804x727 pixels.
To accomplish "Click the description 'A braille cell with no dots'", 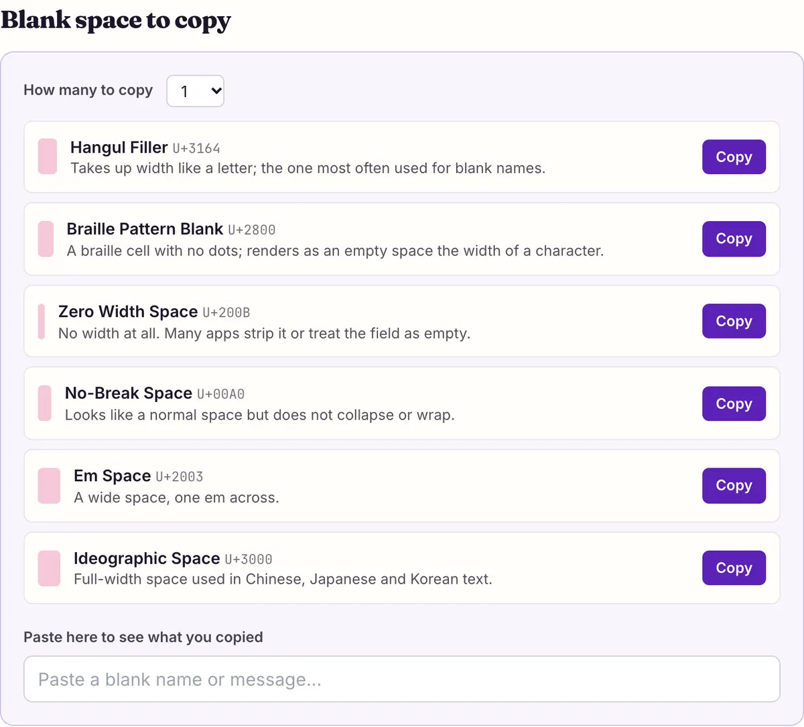I will click(335, 251).
